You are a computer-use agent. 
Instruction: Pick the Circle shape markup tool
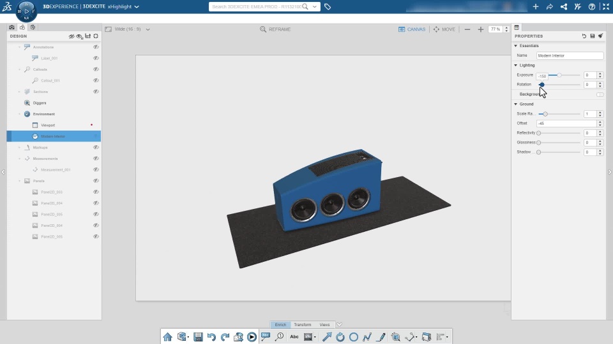[353, 336]
